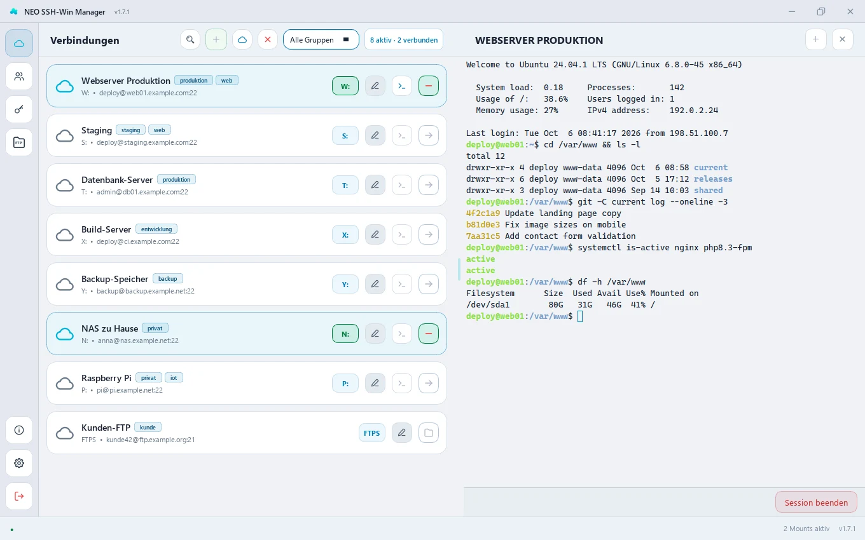The width and height of the screenshot is (865, 540).
Task: Open terminal for Webserver Produktion
Action: [x=402, y=86]
